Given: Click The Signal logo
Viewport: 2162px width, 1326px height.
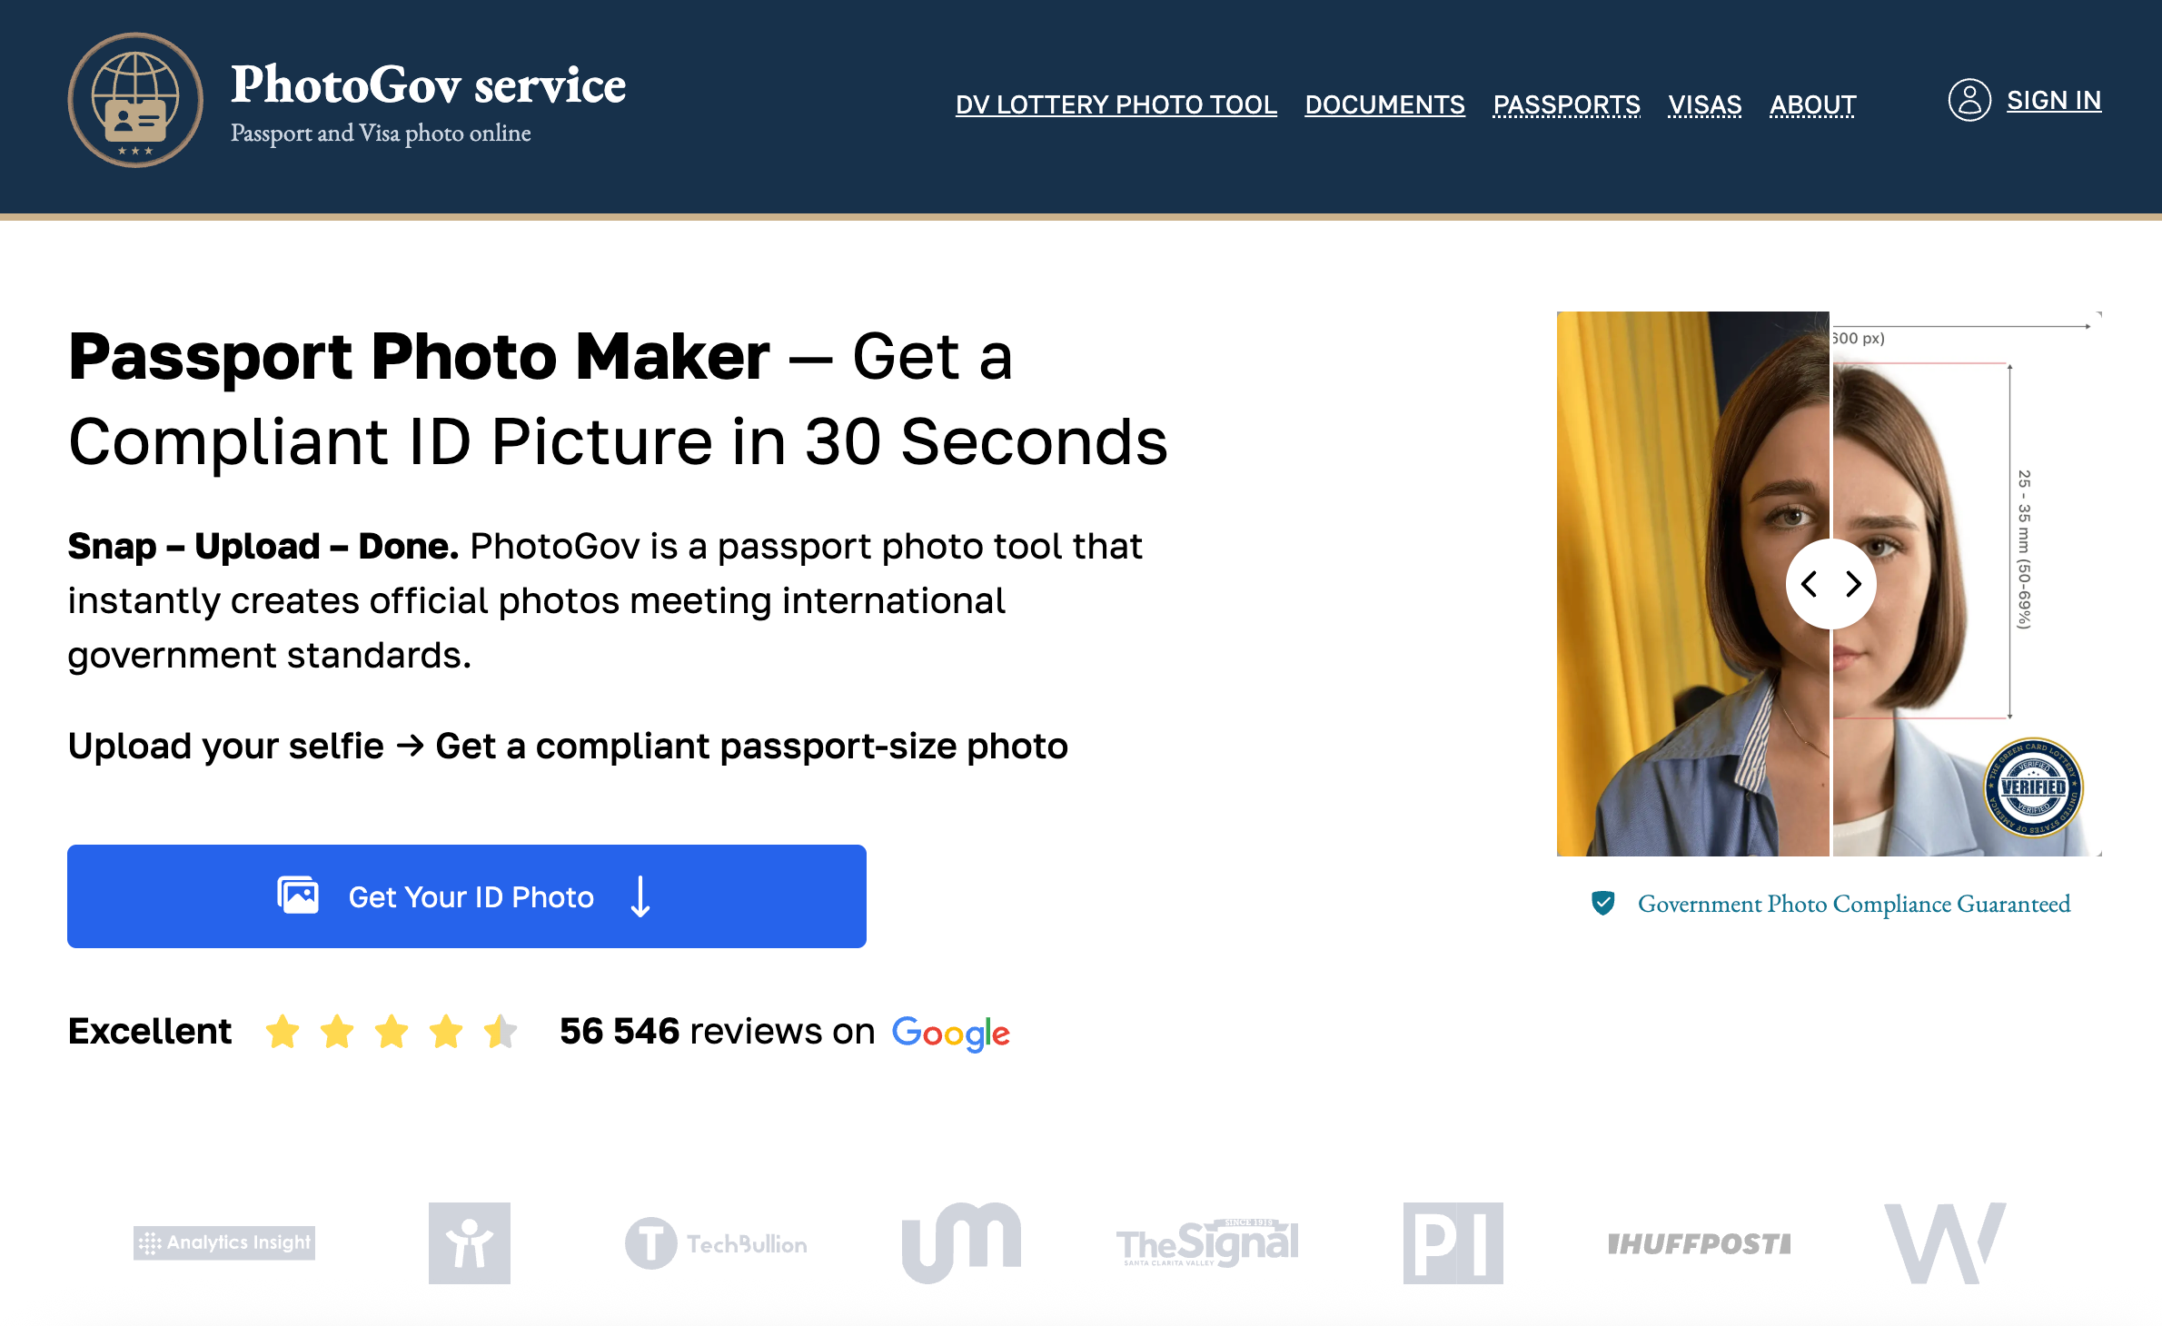Looking at the screenshot, I should click(1207, 1243).
